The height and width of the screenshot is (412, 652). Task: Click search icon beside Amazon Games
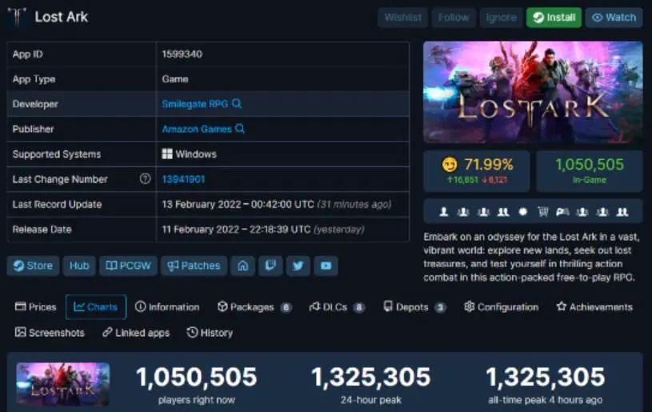point(240,129)
